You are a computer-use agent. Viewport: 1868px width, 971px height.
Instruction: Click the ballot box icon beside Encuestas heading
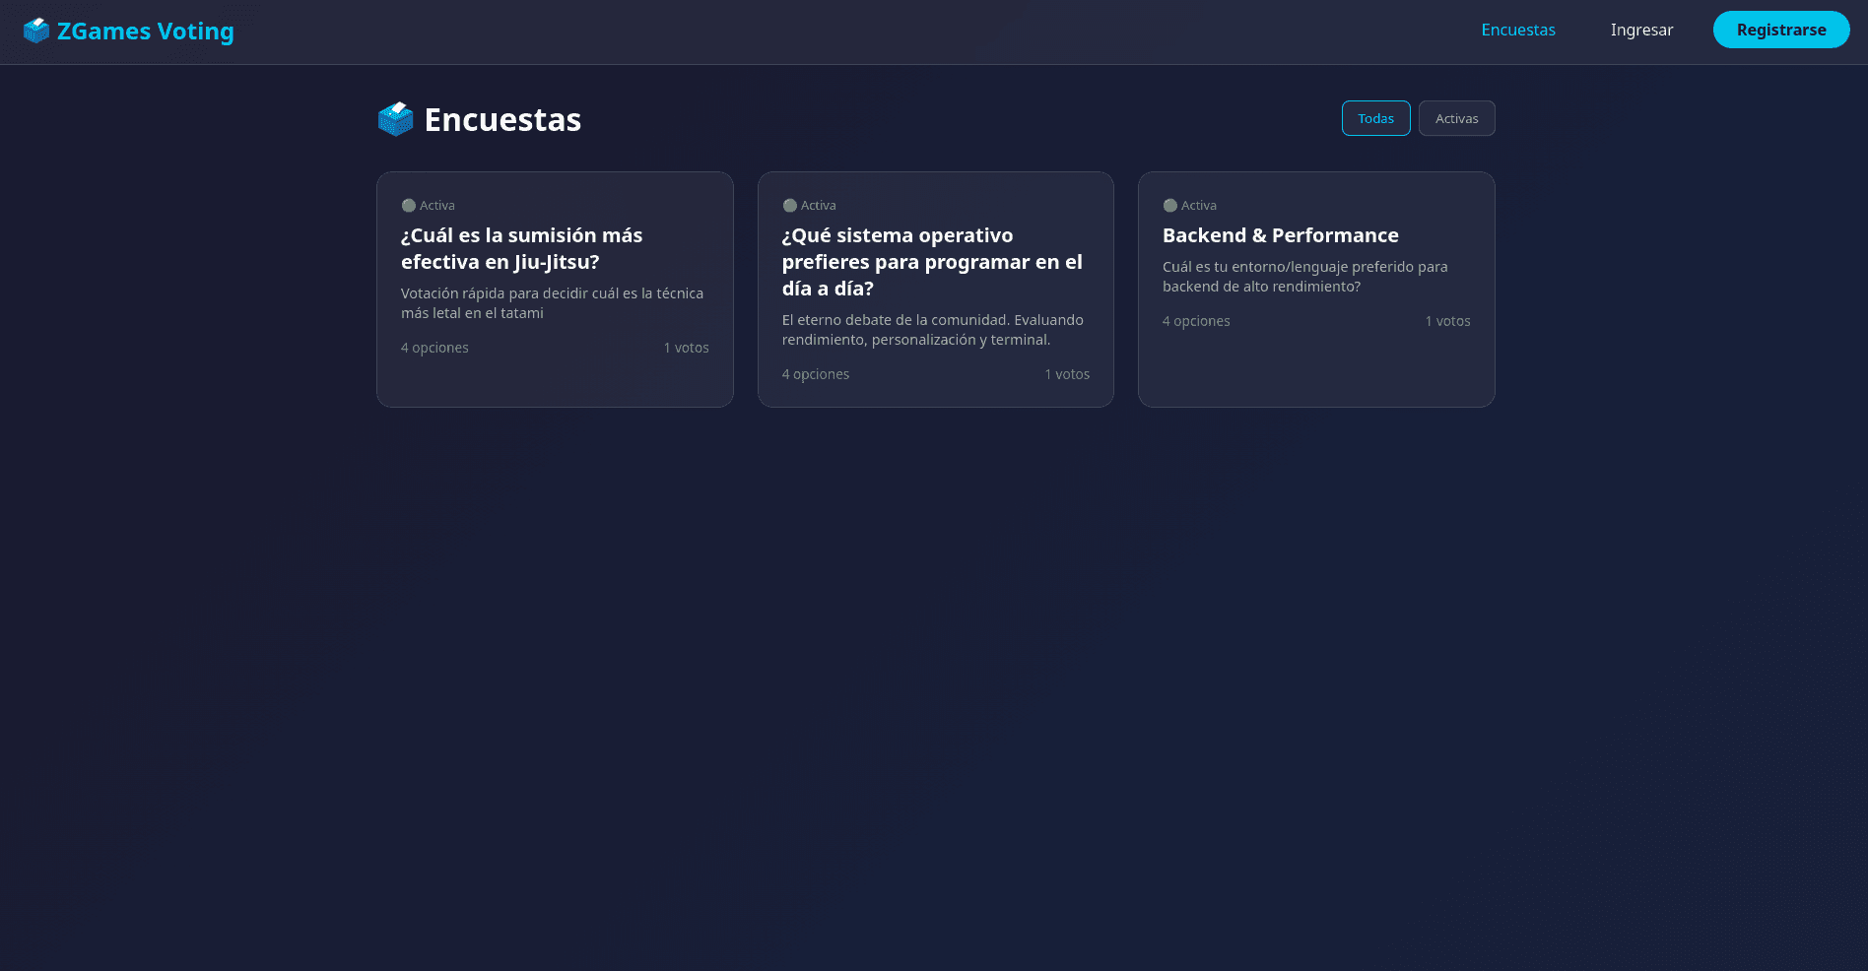pos(396,119)
